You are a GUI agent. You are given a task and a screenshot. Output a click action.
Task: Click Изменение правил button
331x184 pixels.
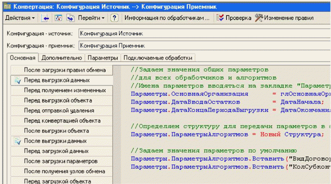tap(284, 18)
